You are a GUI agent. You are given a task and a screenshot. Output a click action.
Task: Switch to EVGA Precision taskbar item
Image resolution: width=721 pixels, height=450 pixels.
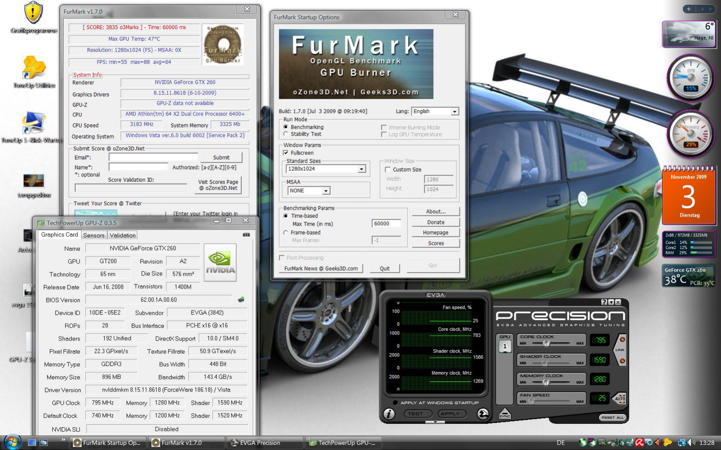tap(265, 443)
